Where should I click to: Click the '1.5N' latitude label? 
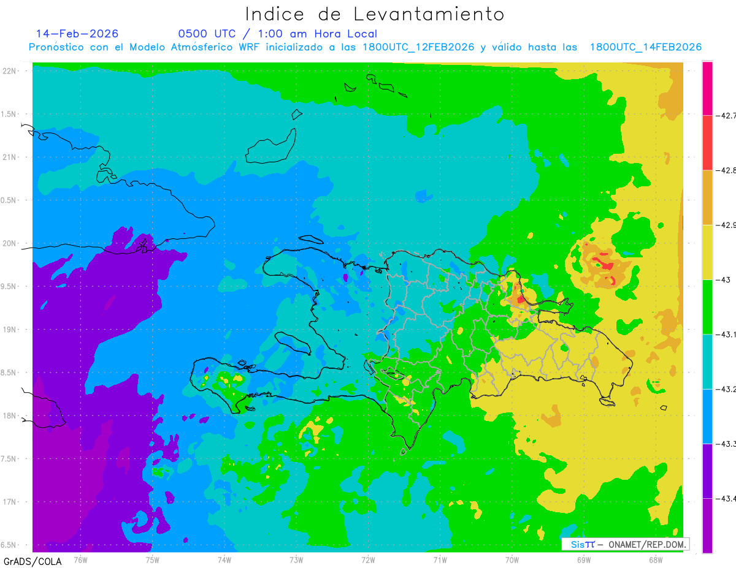[9, 114]
